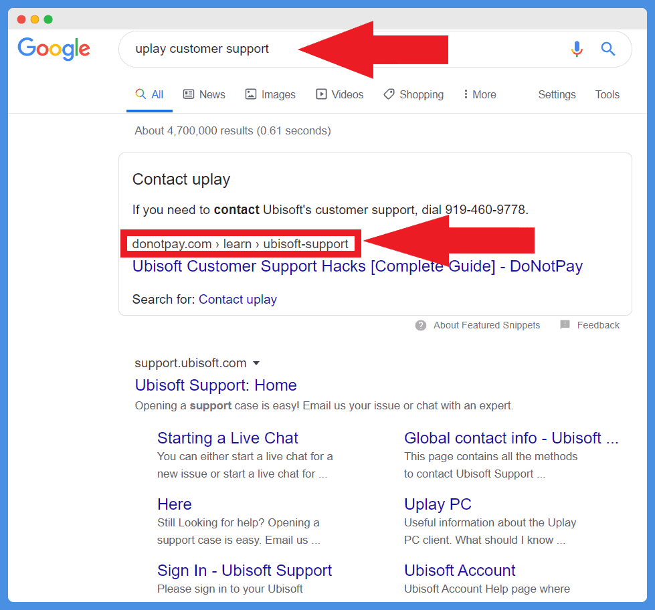Viewport: 655px width, 610px height.
Task: Switch to the Images tab
Action: [270, 94]
